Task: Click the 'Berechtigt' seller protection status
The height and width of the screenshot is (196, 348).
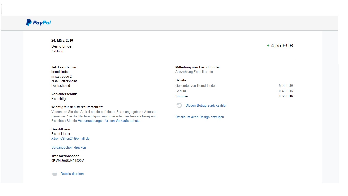Action: 59,99
